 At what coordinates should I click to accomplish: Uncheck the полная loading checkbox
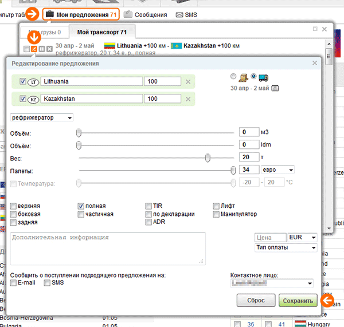81,206
